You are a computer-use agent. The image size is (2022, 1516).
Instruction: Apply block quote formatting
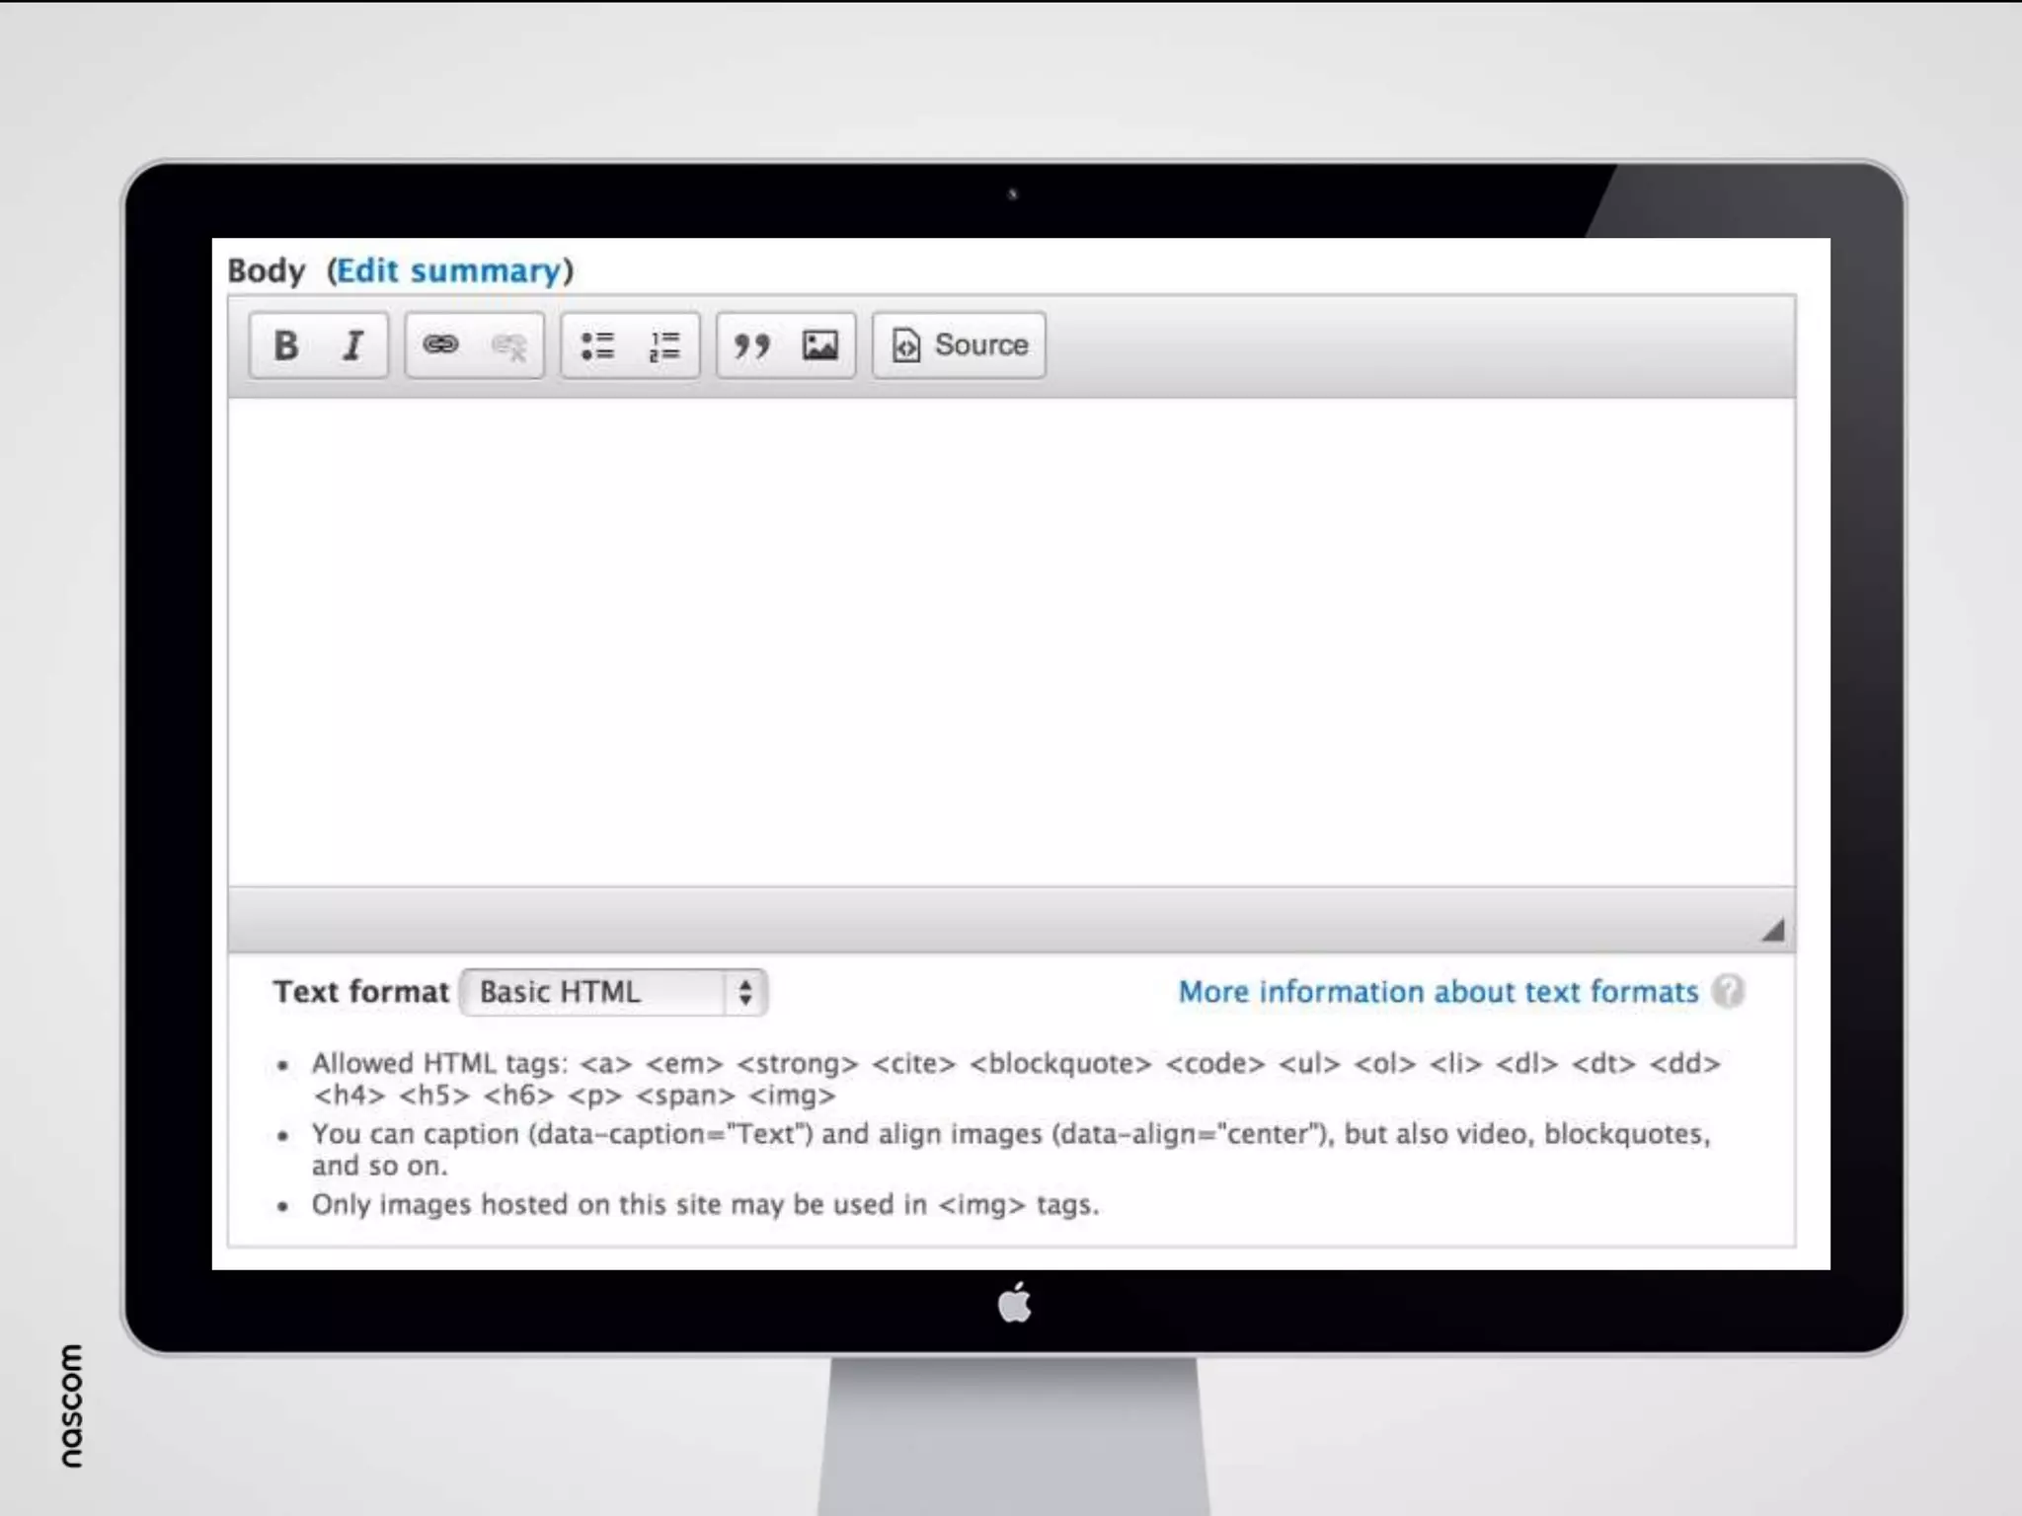click(751, 345)
